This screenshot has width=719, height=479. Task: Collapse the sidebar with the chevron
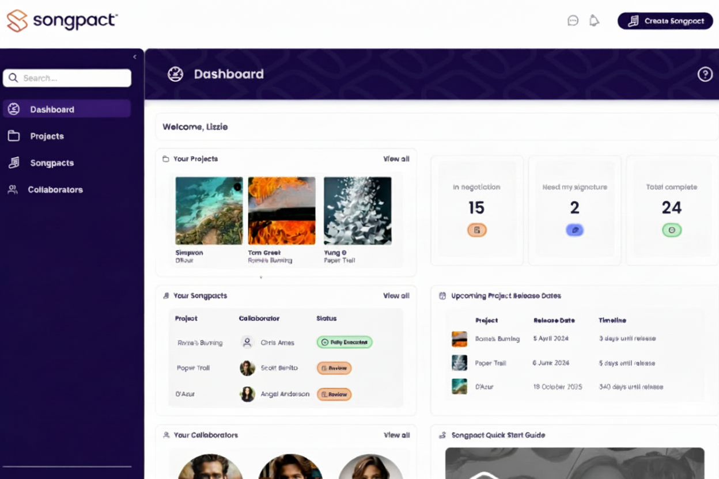(x=134, y=57)
